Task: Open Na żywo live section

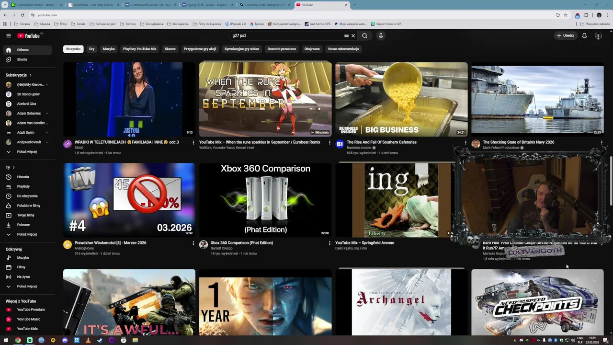Action: point(27,276)
